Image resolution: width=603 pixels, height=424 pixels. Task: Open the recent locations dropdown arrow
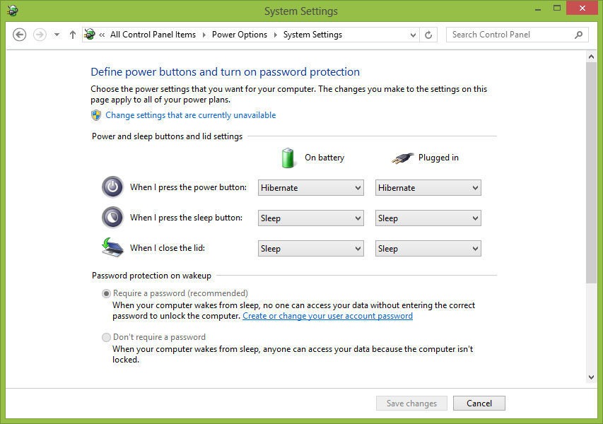(x=57, y=35)
